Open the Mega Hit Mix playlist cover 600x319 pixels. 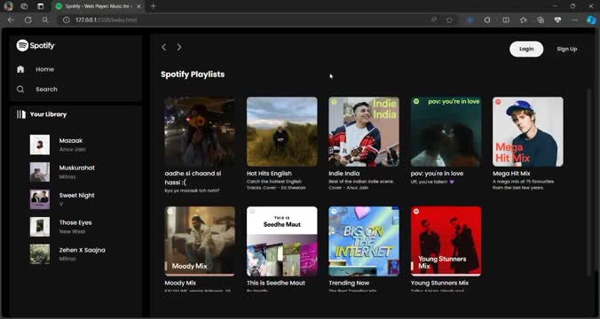528,131
